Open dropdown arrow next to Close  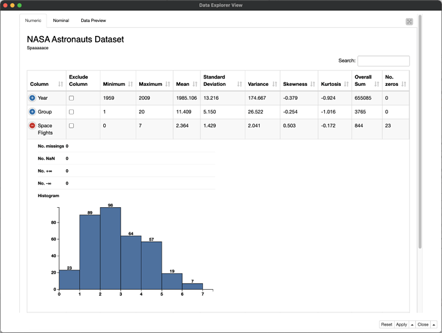click(x=434, y=324)
